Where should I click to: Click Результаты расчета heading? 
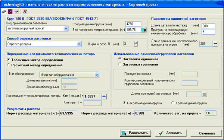[x=23, y=109]
